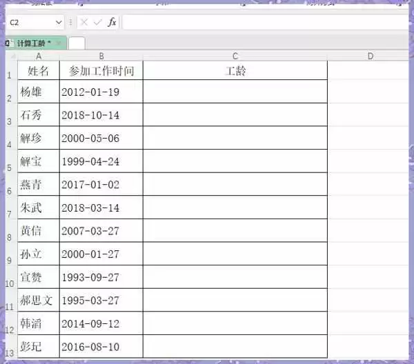The image size is (414, 364).
Task: Select empty 工龄 cell in 燕青's row
Action: (235, 184)
